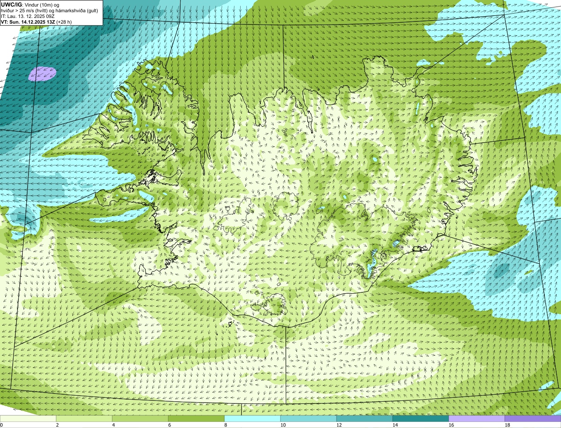Click the pale 0–2 m/s legend swatch

pos(28,418)
